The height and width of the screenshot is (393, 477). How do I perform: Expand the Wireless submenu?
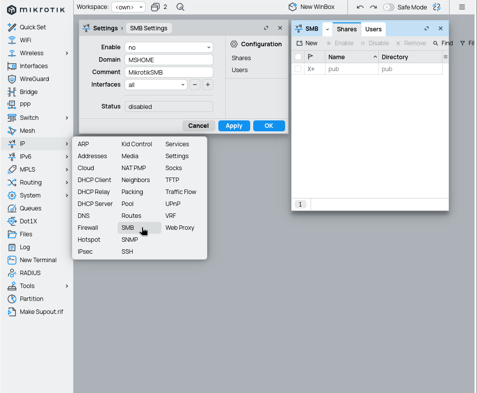click(x=67, y=53)
